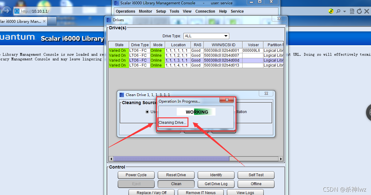Open the Connection menu

[x=205, y=11]
